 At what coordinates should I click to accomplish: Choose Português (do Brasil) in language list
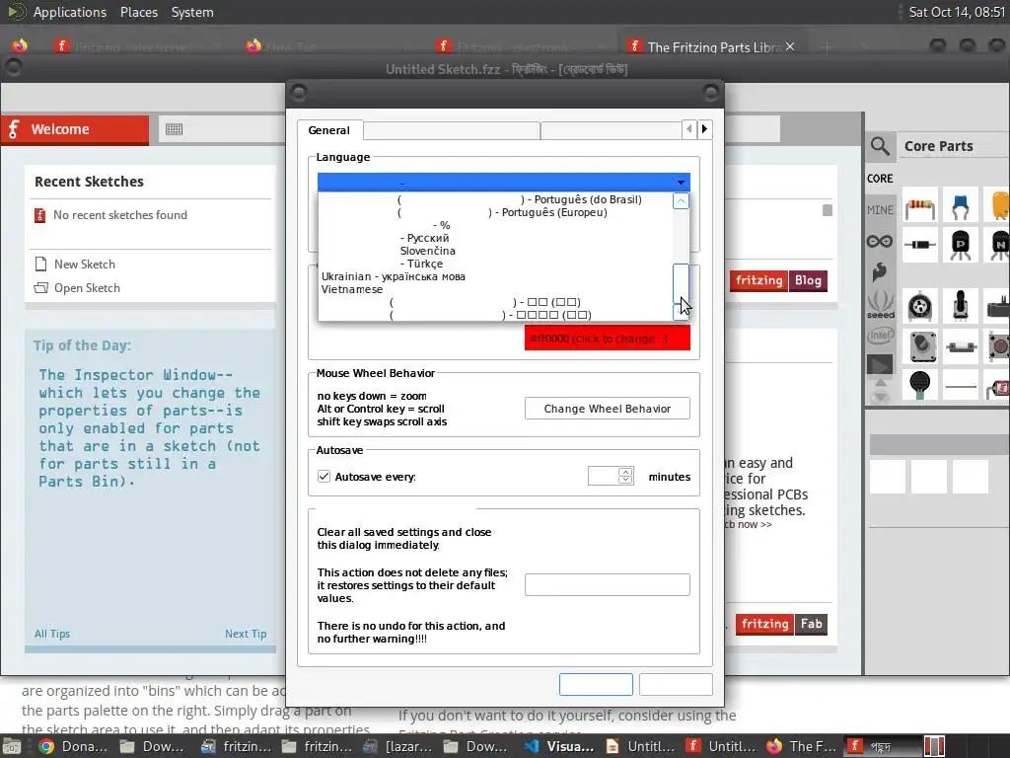495,199
